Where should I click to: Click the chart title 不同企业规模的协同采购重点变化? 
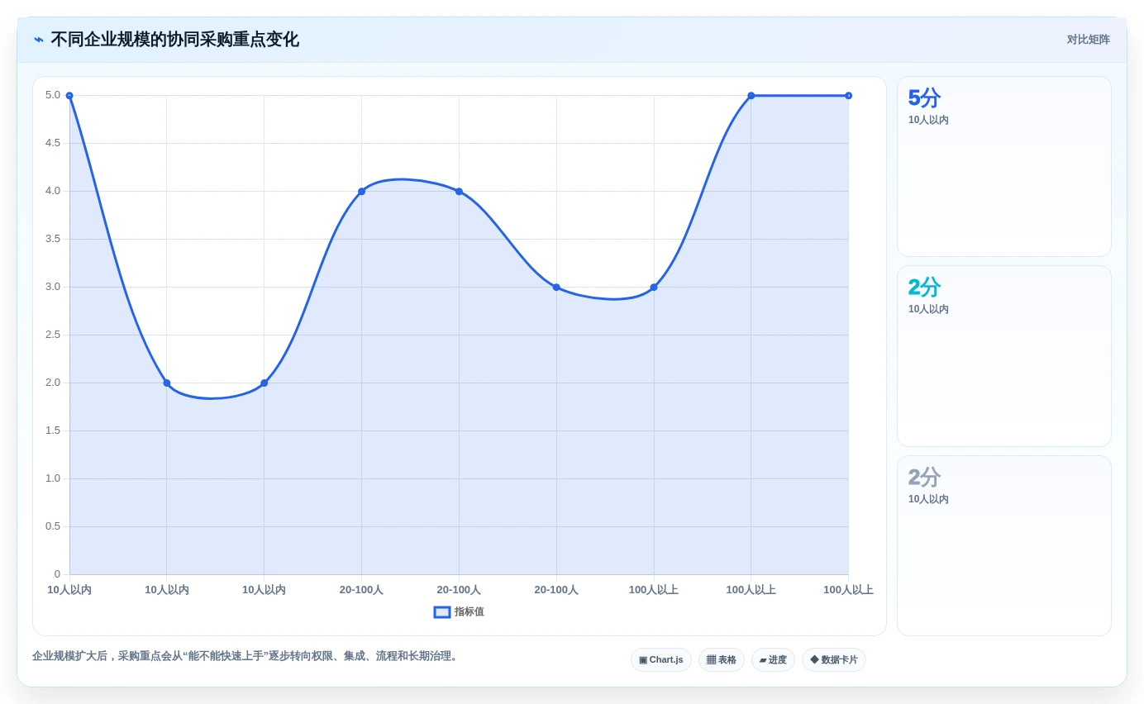point(174,40)
